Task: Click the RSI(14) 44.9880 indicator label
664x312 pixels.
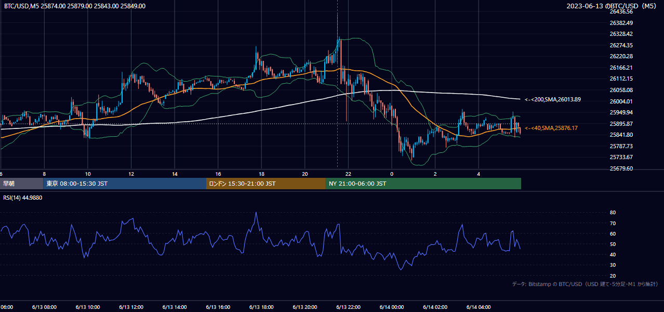Action: [23, 198]
